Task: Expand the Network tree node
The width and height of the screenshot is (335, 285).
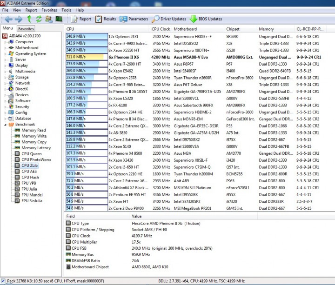Action: pyautogui.click(x=5, y=83)
